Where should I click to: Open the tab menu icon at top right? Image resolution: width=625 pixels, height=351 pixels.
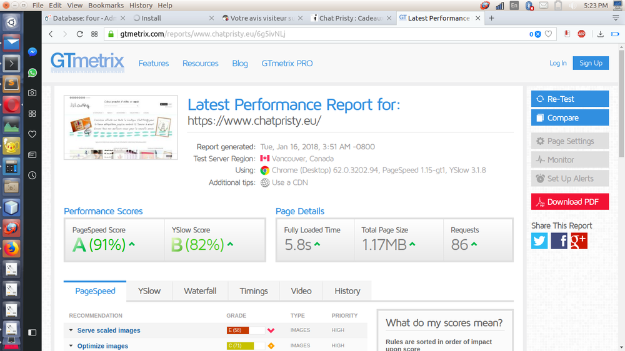coord(616,18)
